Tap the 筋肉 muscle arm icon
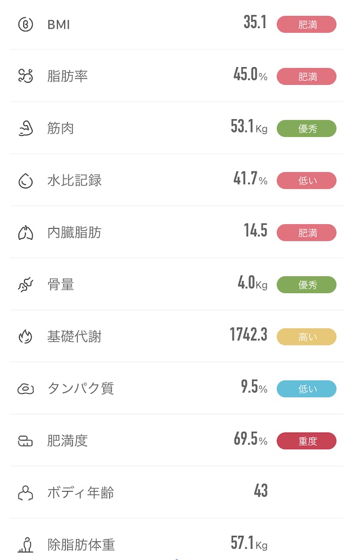The height and width of the screenshot is (560, 354). 24,128
